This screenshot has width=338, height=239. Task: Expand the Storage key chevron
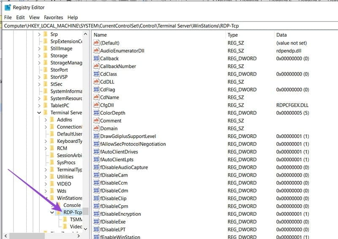coord(39,56)
